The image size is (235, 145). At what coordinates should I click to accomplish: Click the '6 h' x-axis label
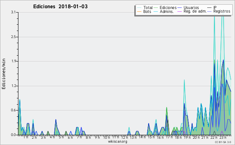(x=70, y=138)
